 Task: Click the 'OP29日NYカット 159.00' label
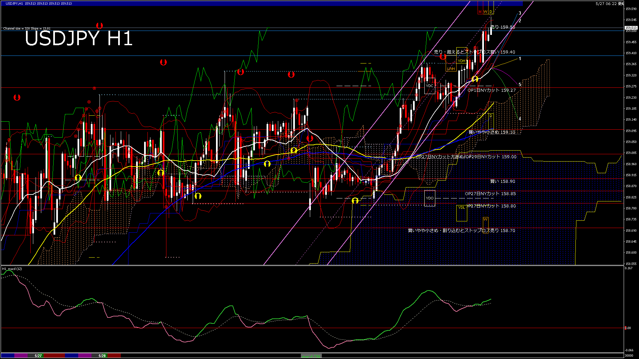[x=491, y=157]
